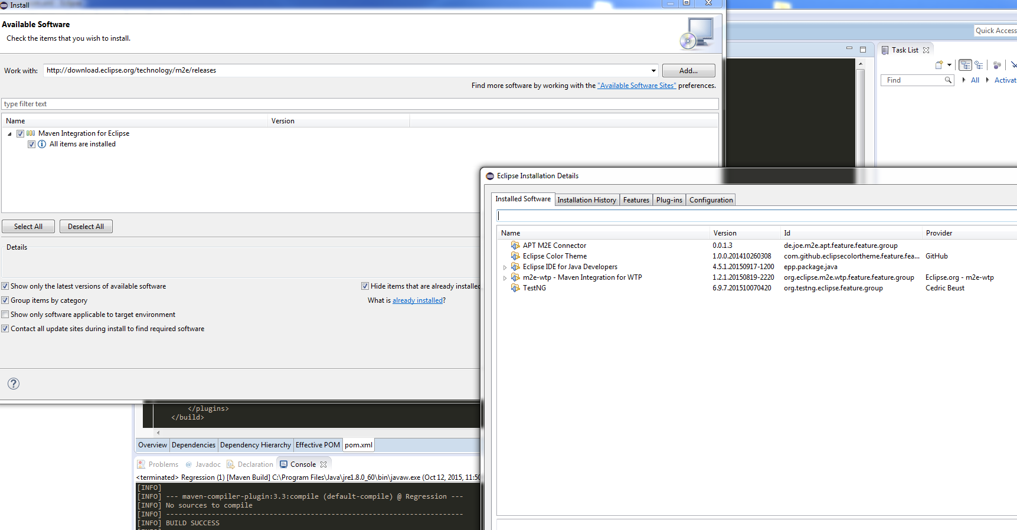Check the Maven Integration for Eclipse checkbox

point(20,133)
